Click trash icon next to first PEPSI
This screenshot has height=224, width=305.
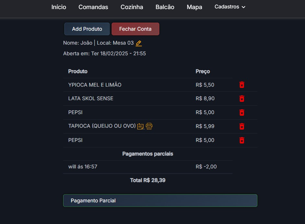[242, 112]
